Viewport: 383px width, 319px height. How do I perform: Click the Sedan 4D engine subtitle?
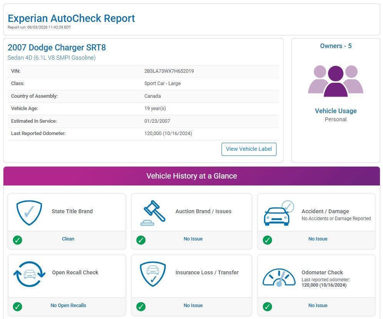[x=52, y=58]
